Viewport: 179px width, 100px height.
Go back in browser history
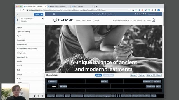click(x=17, y=10)
